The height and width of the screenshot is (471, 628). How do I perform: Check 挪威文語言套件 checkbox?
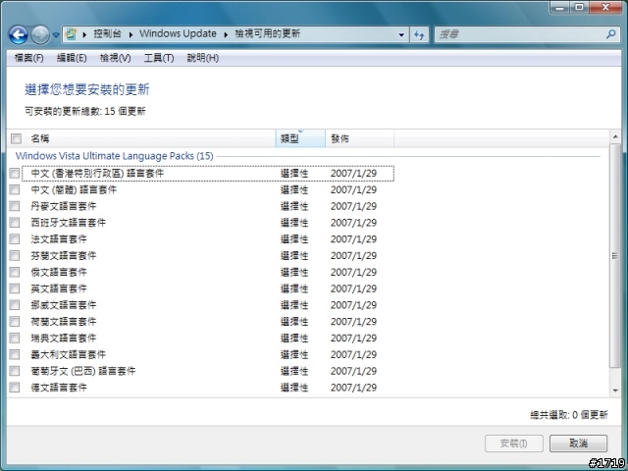point(15,305)
